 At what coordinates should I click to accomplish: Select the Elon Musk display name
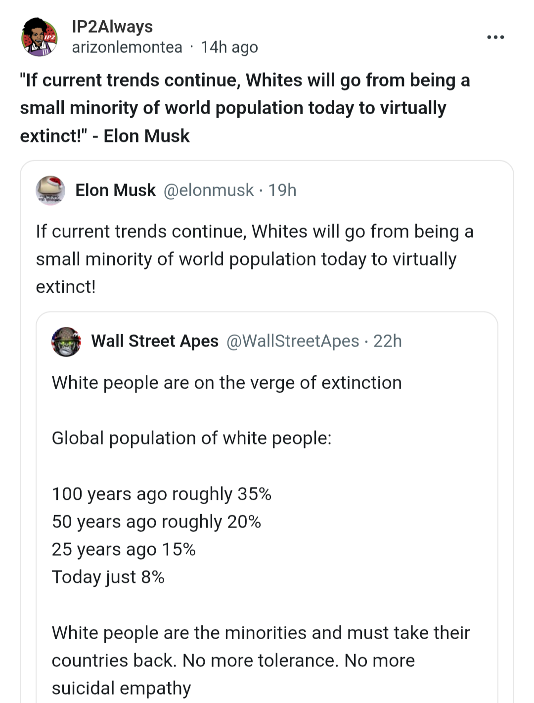tap(115, 190)
